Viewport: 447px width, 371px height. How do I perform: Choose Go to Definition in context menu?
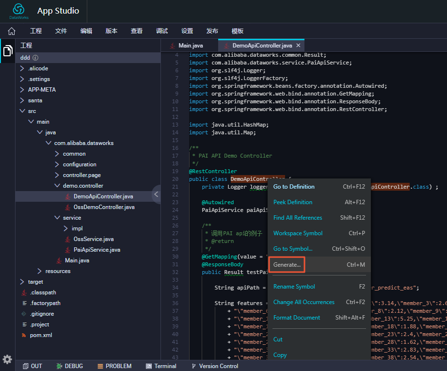pos(319,187)
